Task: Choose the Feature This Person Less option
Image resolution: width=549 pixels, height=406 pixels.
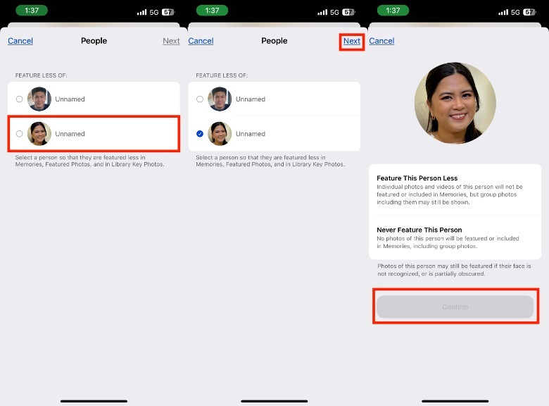Action: tap(455, 190)
